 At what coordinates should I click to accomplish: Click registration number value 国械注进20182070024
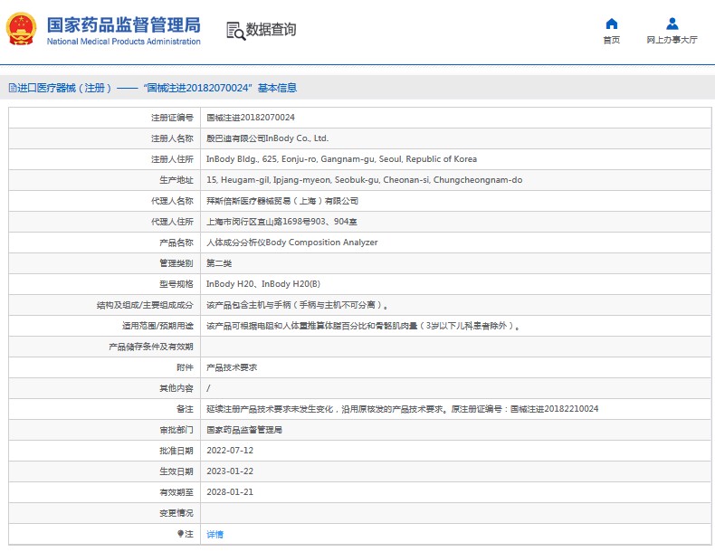click(250, 118)
